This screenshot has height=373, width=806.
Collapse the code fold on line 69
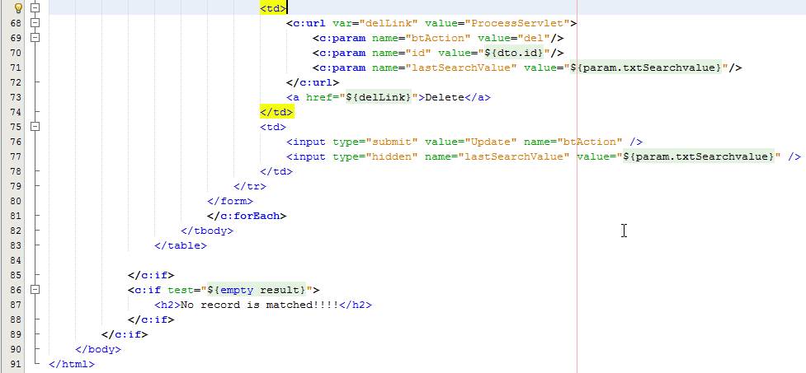click(35, 37)
